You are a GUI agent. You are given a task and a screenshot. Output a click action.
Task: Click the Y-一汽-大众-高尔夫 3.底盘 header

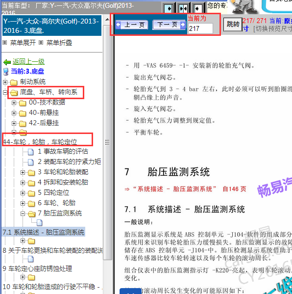(x=52, y=26)
